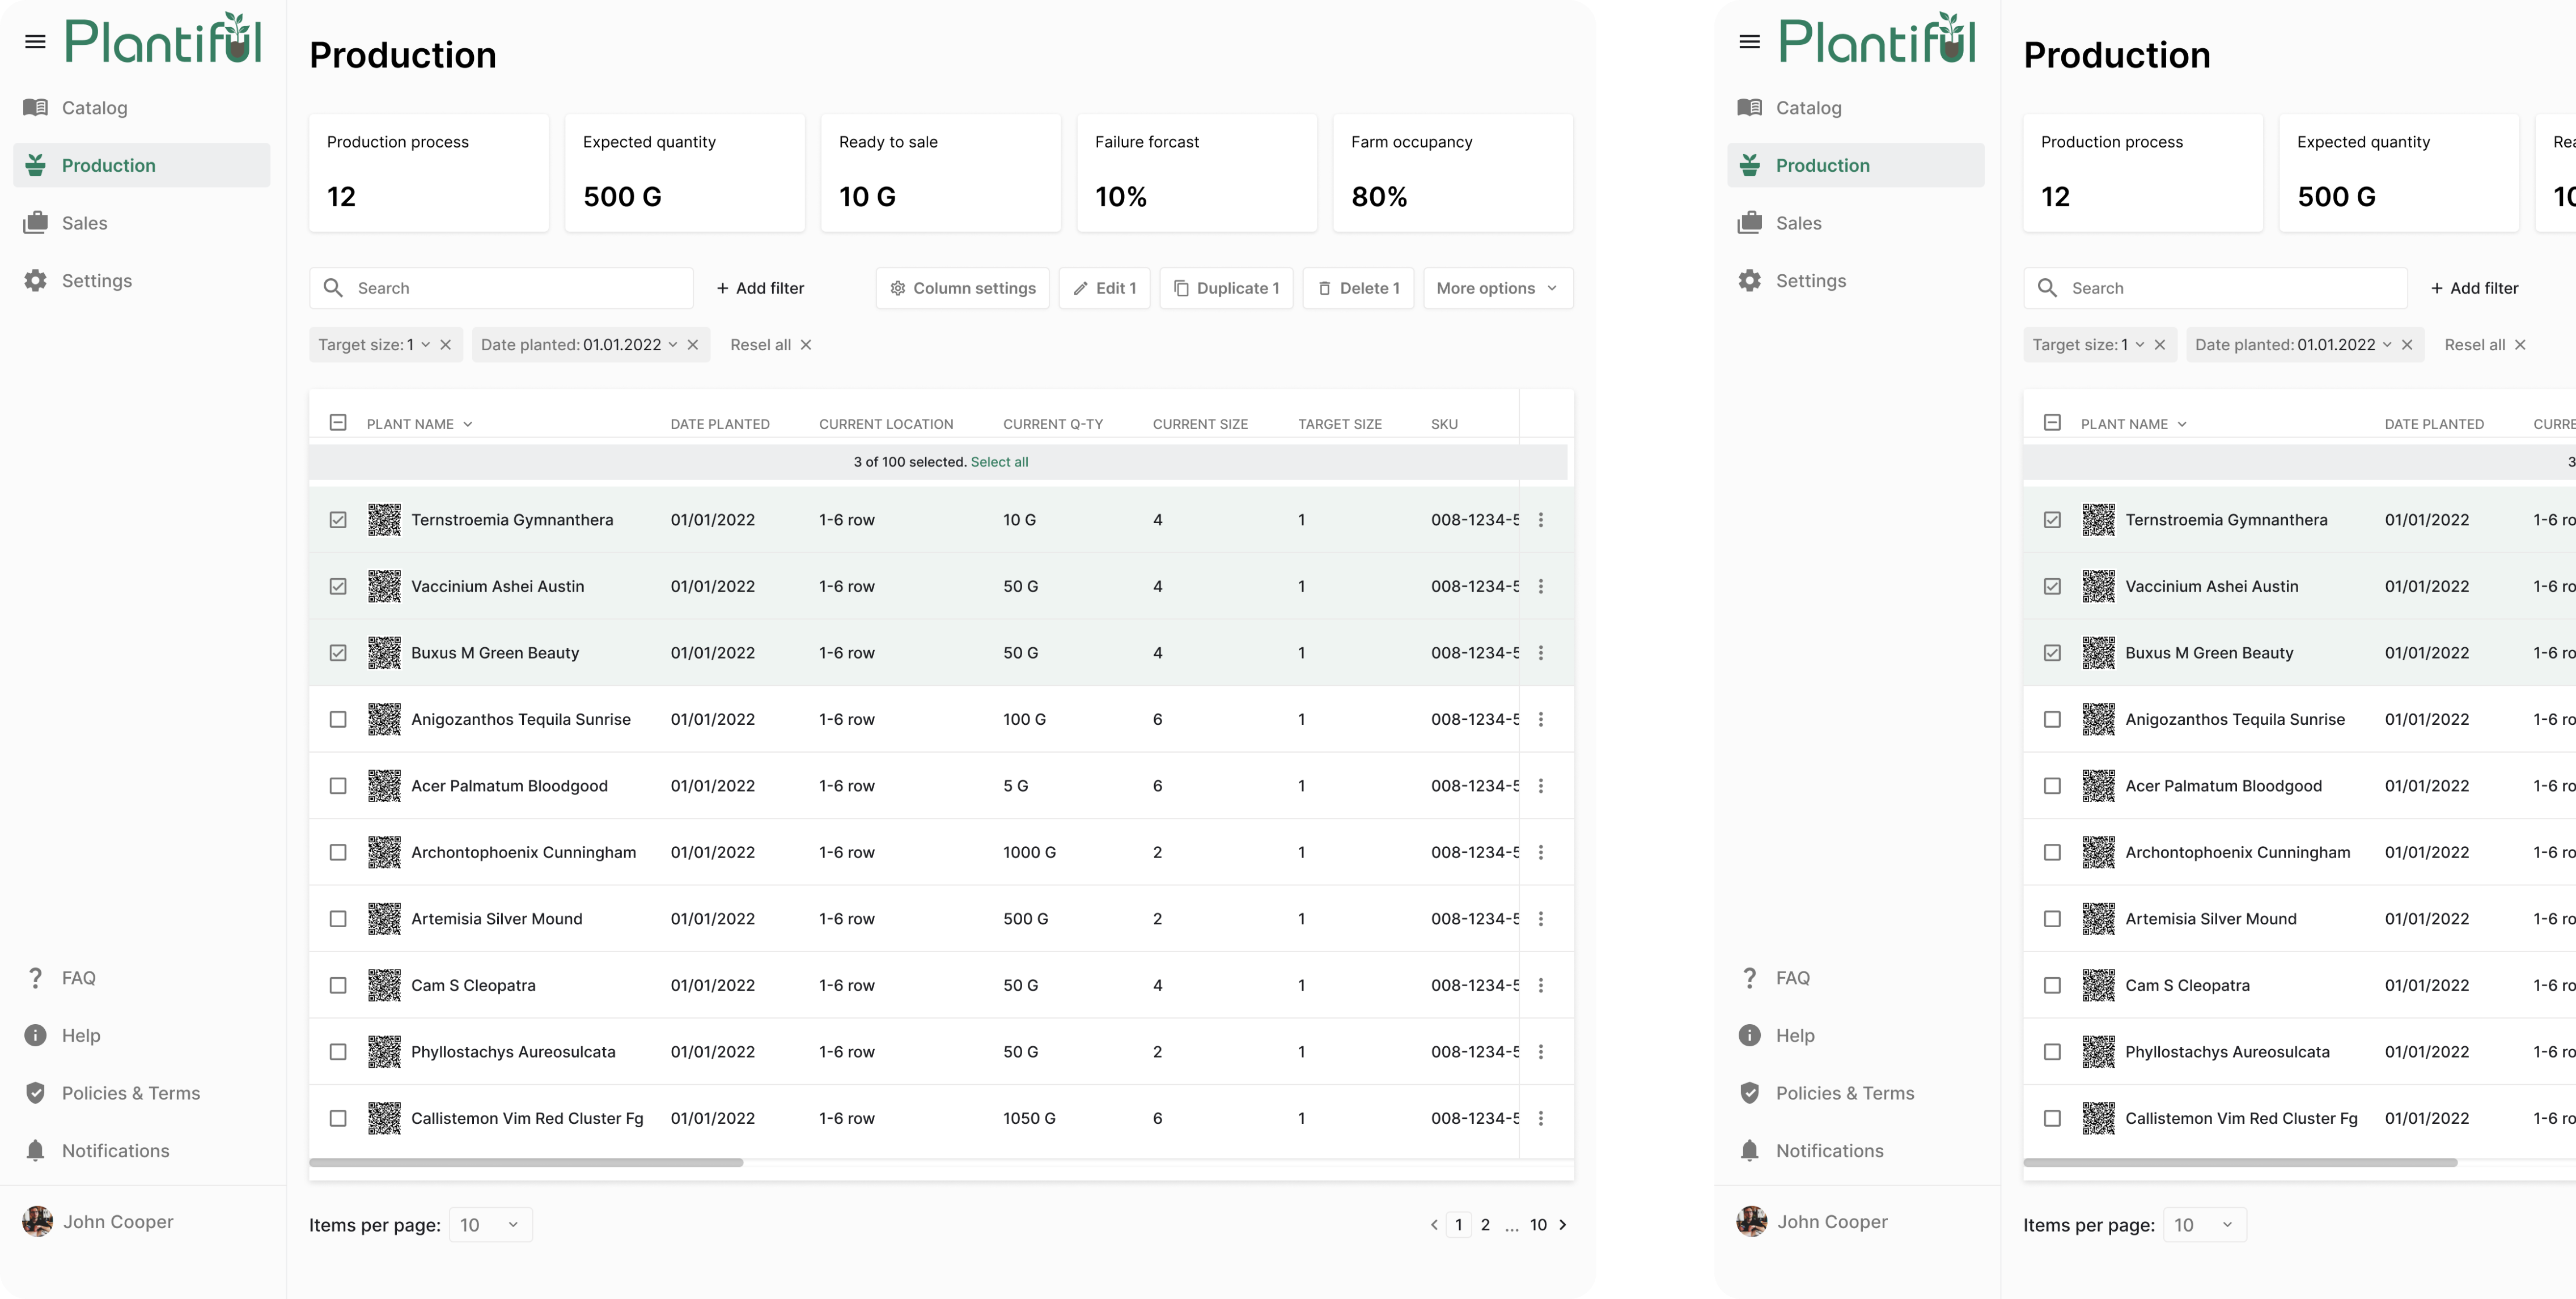
Task: Navigate to Catalog in sidebar
Action: (x=94, y=108)
